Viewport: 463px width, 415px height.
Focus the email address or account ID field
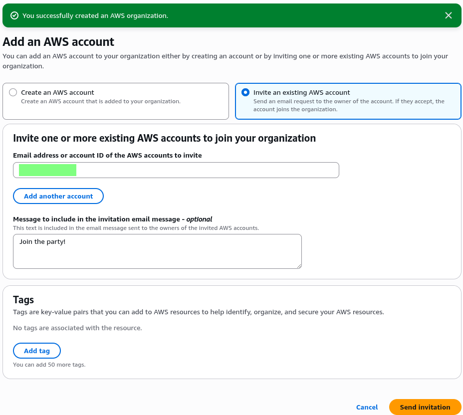point(200,170)
